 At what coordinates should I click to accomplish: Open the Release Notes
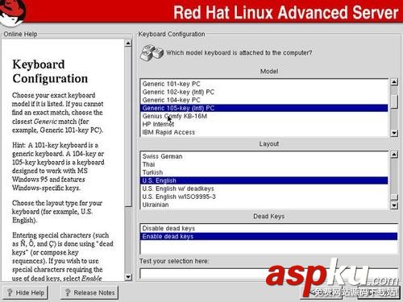[x=89, y=292]
